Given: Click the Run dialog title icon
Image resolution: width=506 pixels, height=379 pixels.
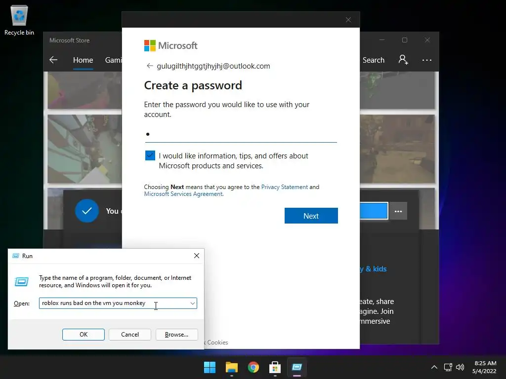Looking at the screenshot, I should 15,256.
